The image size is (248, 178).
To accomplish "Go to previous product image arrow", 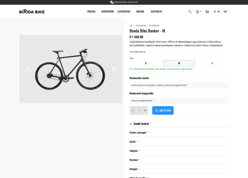I will (27, 69).
